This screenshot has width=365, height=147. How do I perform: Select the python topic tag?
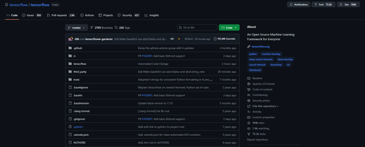(x=253, y=54)
